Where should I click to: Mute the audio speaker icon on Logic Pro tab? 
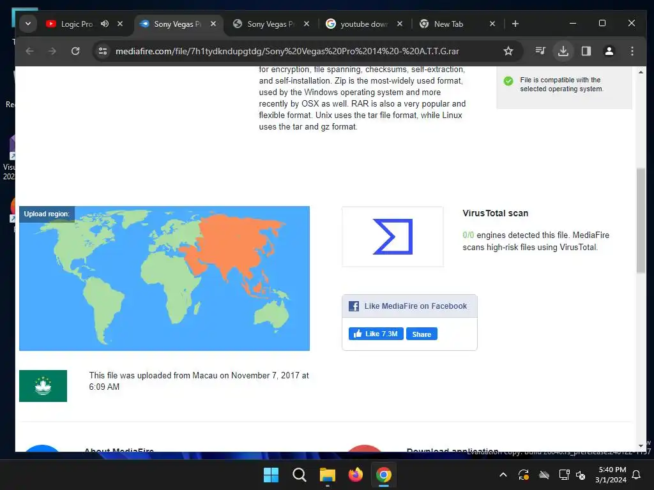tap(105, 24)
